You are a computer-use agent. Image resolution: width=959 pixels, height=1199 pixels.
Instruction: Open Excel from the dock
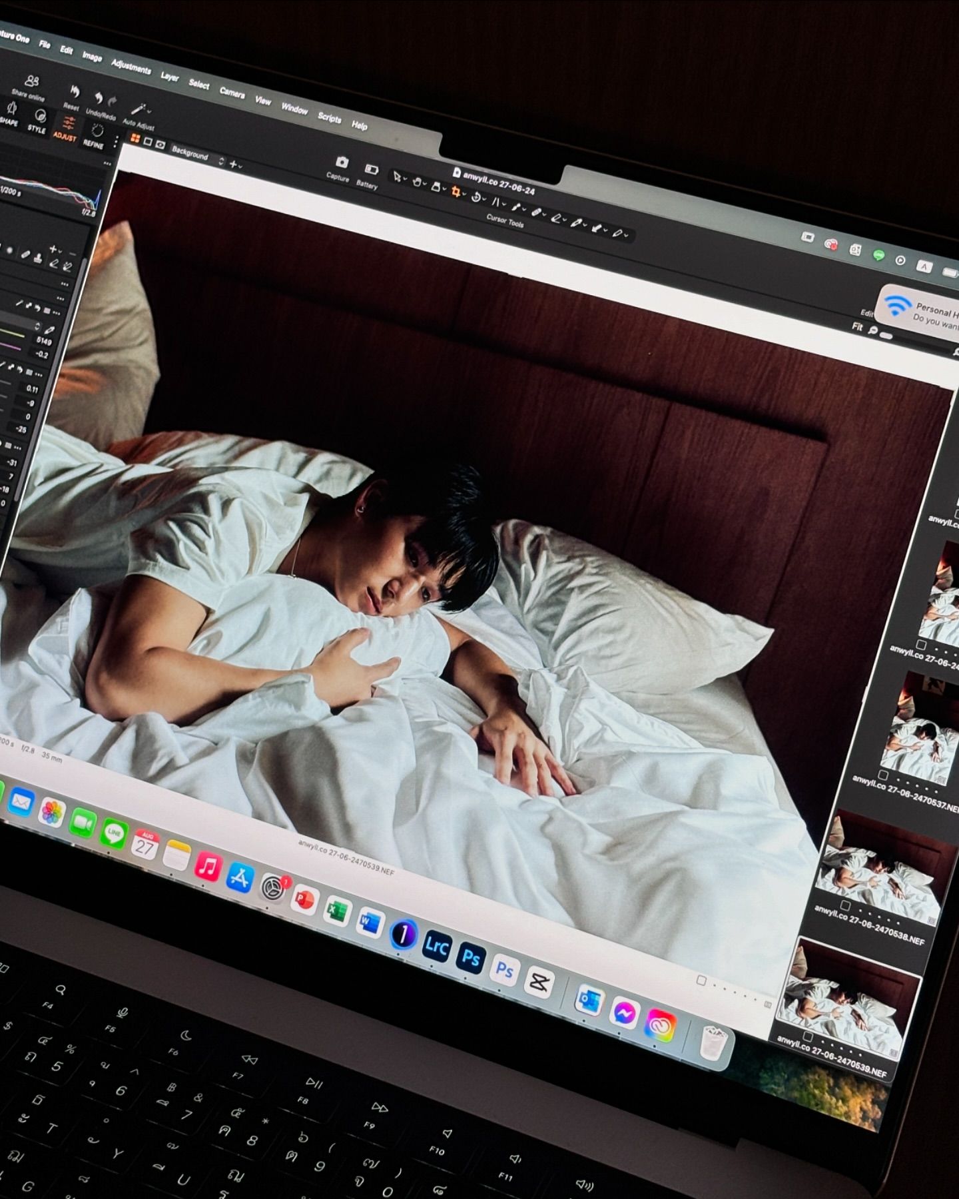coord(336,911)
